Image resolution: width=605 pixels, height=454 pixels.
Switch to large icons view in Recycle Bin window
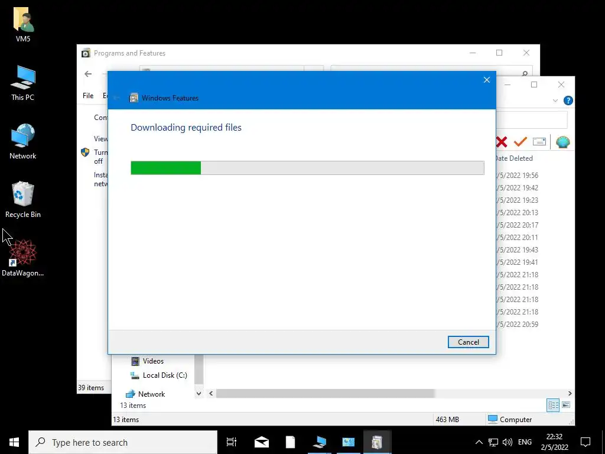(566, 405)
